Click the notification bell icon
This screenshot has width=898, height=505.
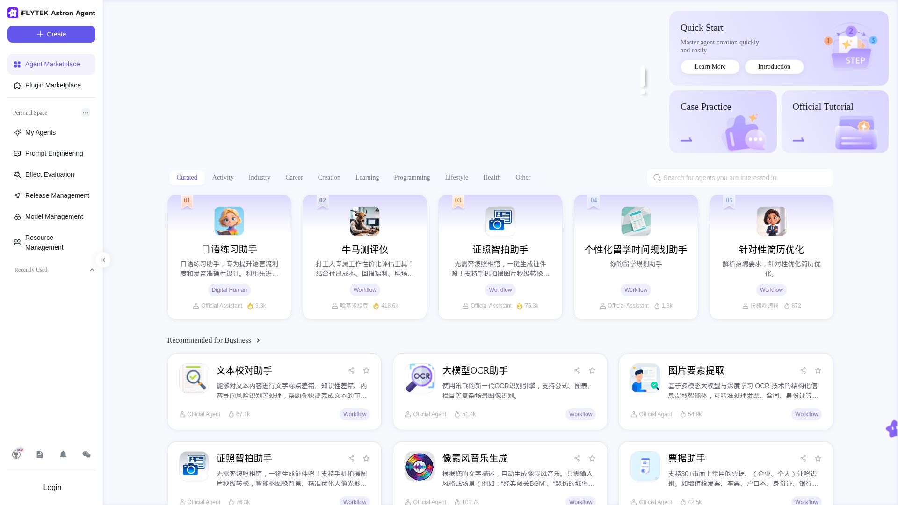tap(63, 454)
